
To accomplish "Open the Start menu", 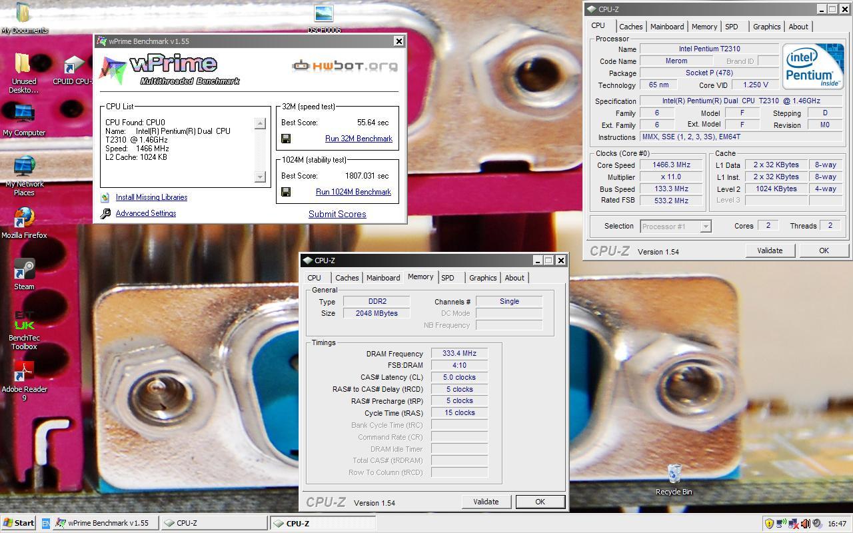I will (x=19, y=523).
